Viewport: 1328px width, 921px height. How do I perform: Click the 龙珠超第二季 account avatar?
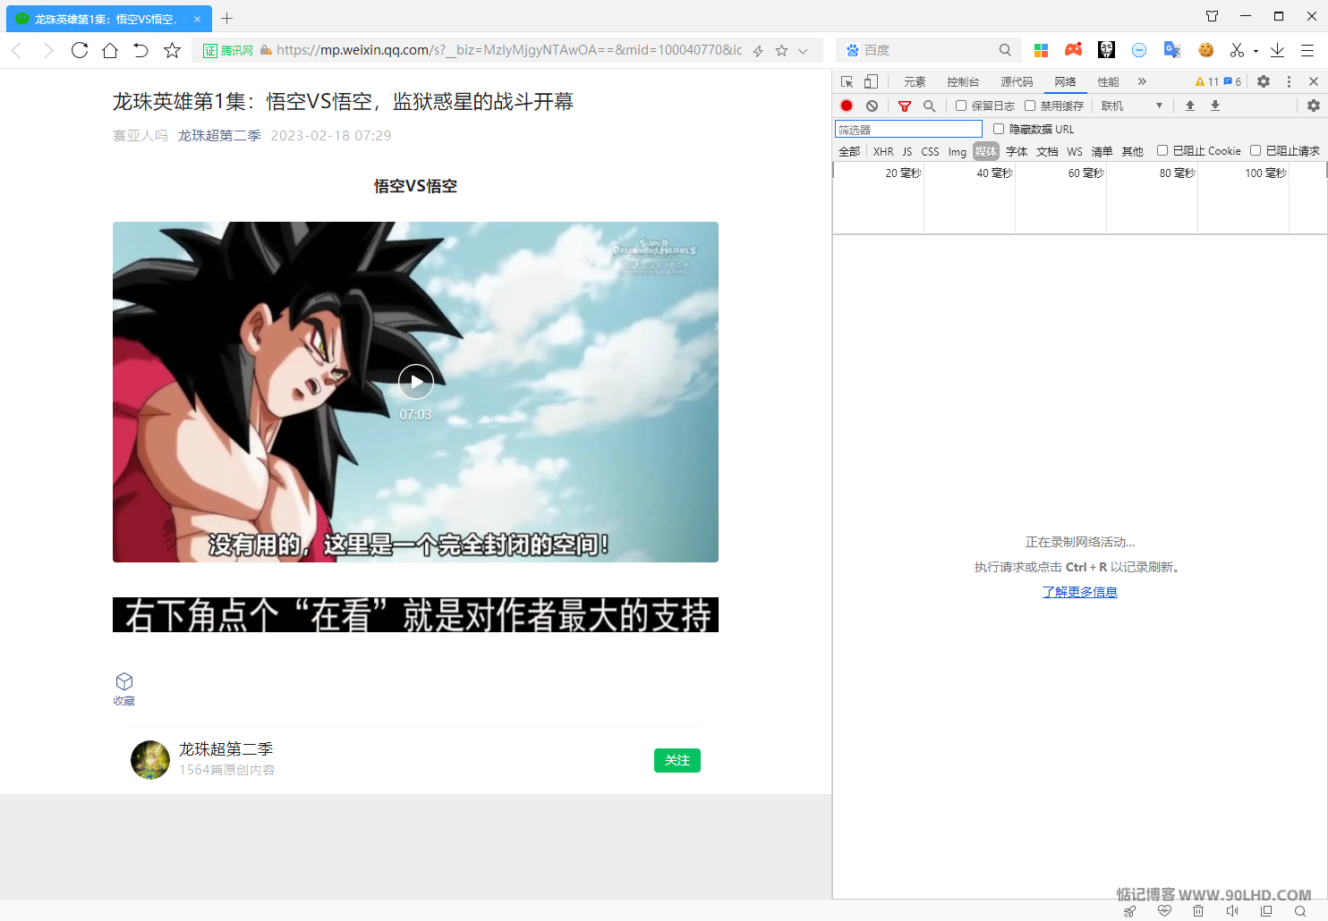click(150, 759)
